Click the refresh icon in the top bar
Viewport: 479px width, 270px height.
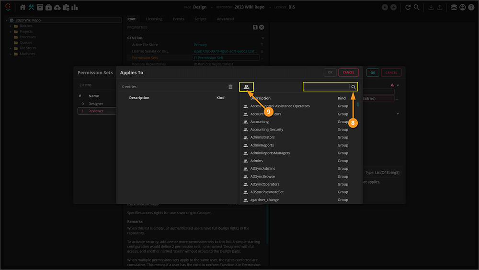[408, 7]
